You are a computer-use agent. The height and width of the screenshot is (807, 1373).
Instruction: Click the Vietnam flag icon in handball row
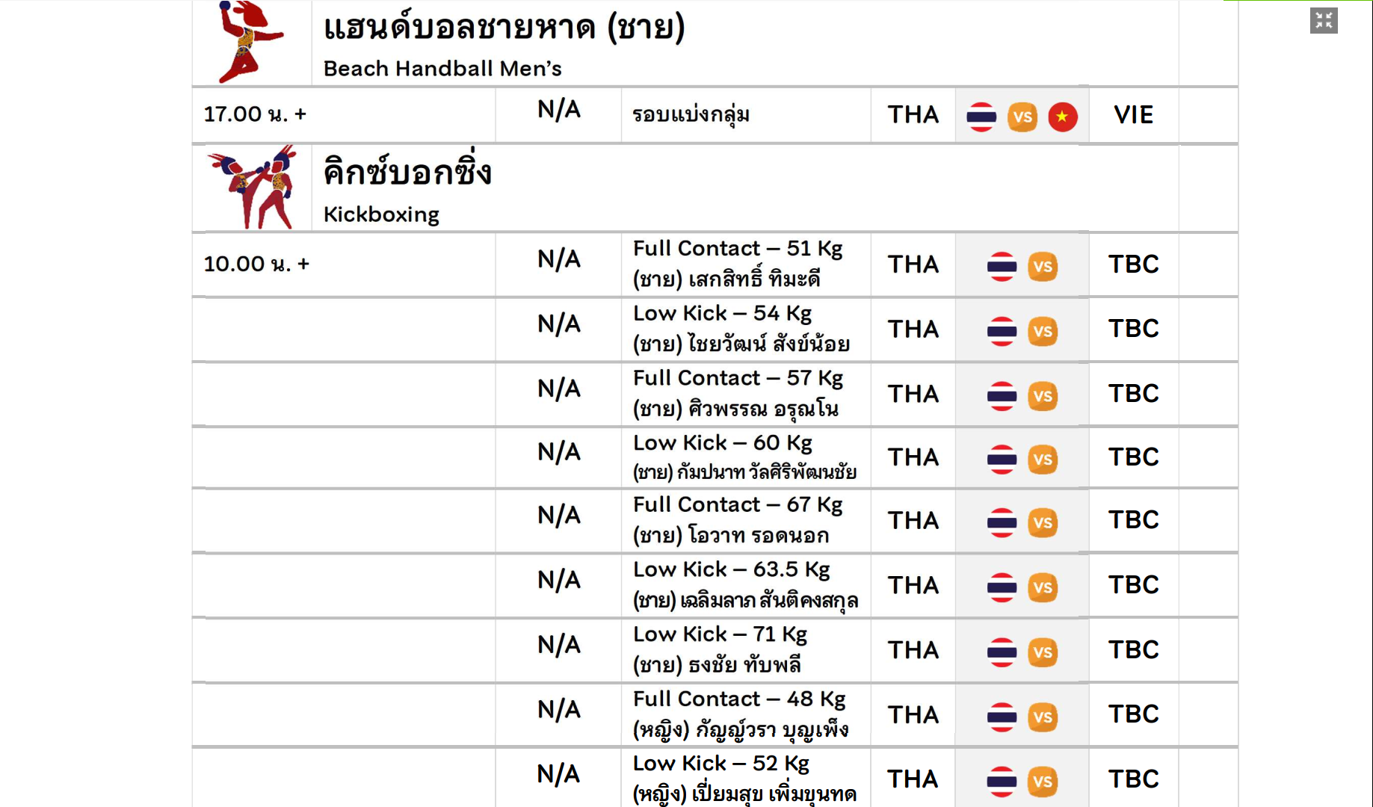point(1062,117)
